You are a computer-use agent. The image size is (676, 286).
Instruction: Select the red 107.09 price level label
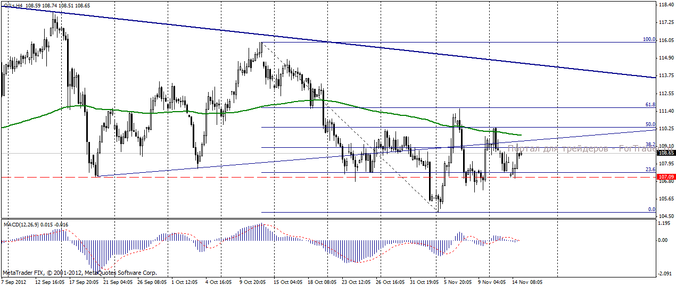point(665,176)
